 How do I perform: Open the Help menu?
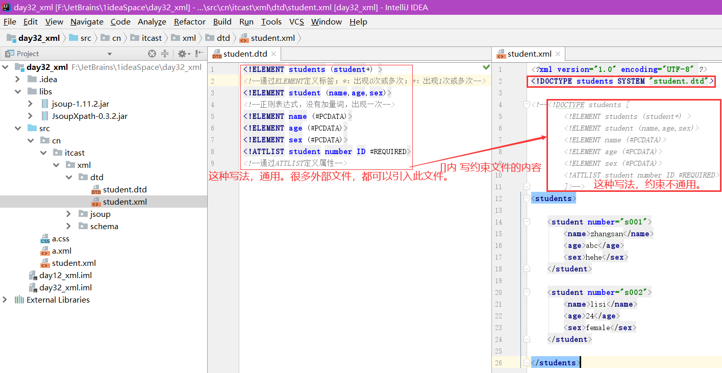tap(358, 22)
